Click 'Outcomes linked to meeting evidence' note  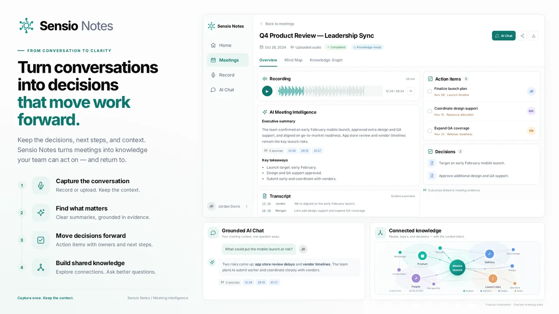(452, 190)
